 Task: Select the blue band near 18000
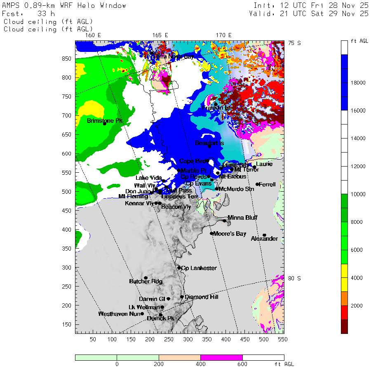pos(344,82)
